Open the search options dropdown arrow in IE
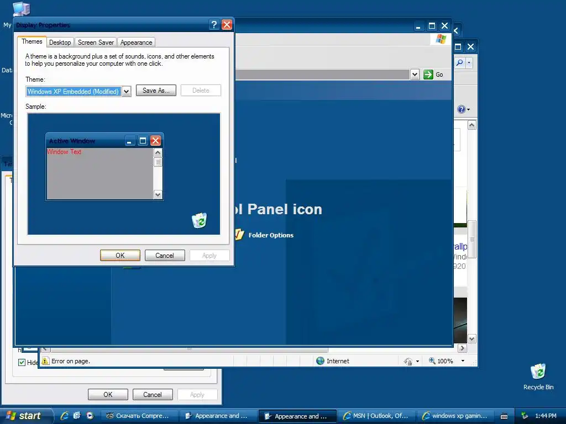Viewport: 566px width, 424px height. [x=469, y=63]
